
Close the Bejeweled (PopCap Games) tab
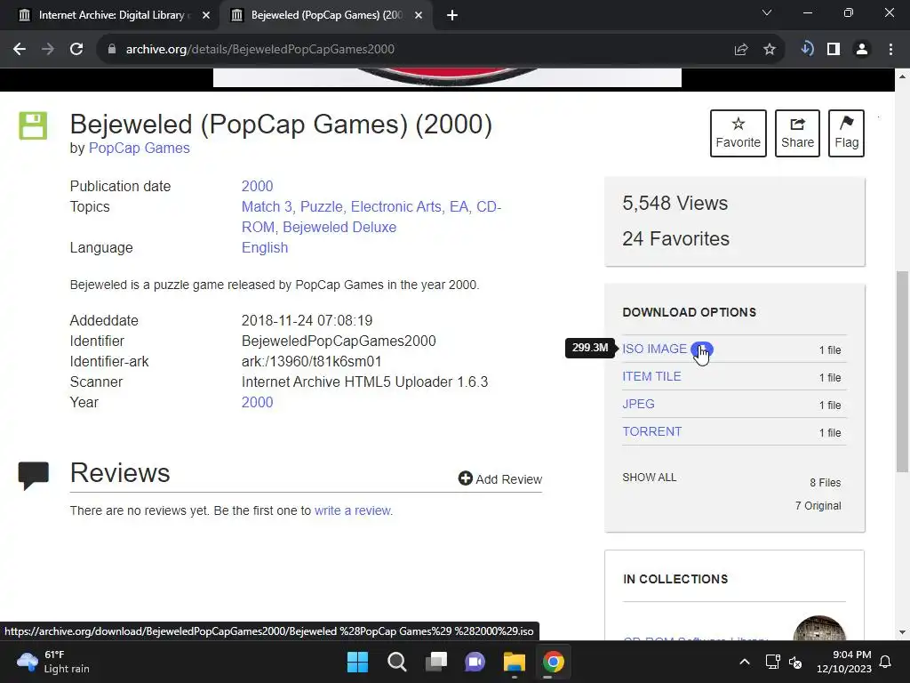click(x=419, y=16)
